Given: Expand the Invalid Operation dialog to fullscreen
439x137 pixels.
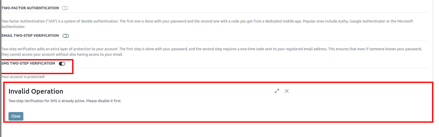Looking at the screenshot, I should [x=277, y=91].
